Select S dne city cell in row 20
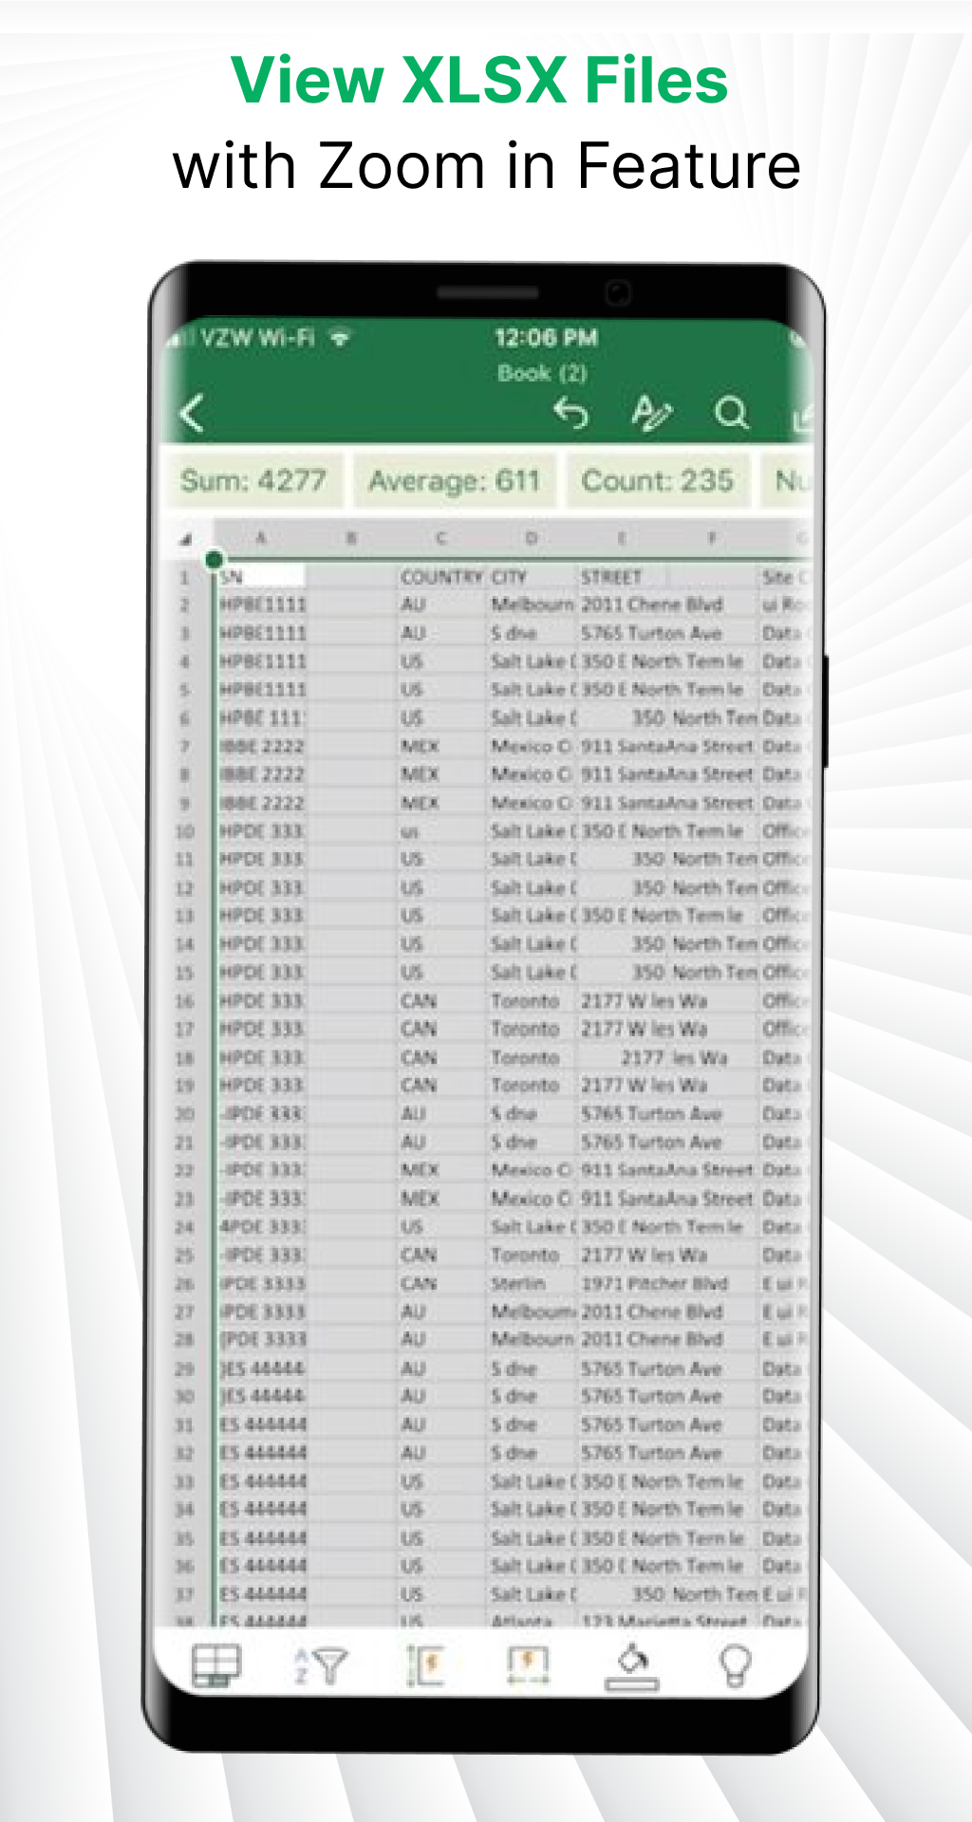Image resolution: width=972 pixels, height=1822 pixels. pyautogui.click(x=532, y=1114)
